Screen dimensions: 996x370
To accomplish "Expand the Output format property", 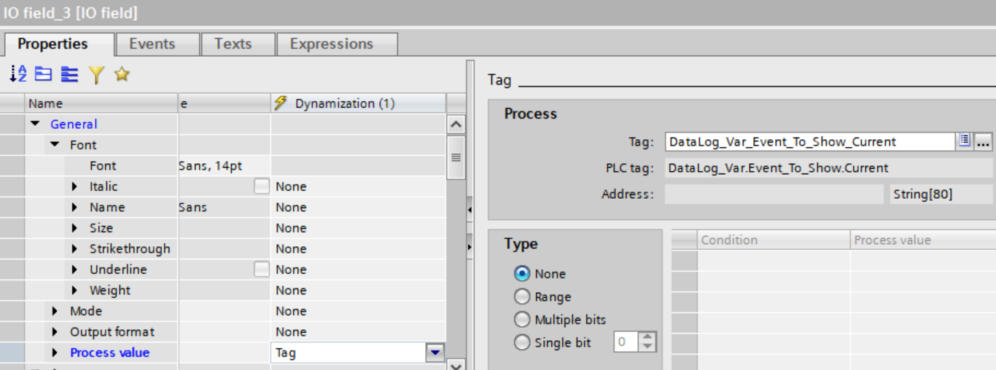I will coord(55,332).
